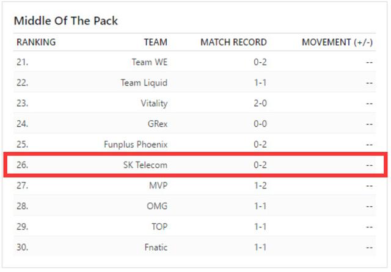Viewport: 391px width, 272px height.
Task: Select Funplus Phoenix team name
Action: click(136, 145)
